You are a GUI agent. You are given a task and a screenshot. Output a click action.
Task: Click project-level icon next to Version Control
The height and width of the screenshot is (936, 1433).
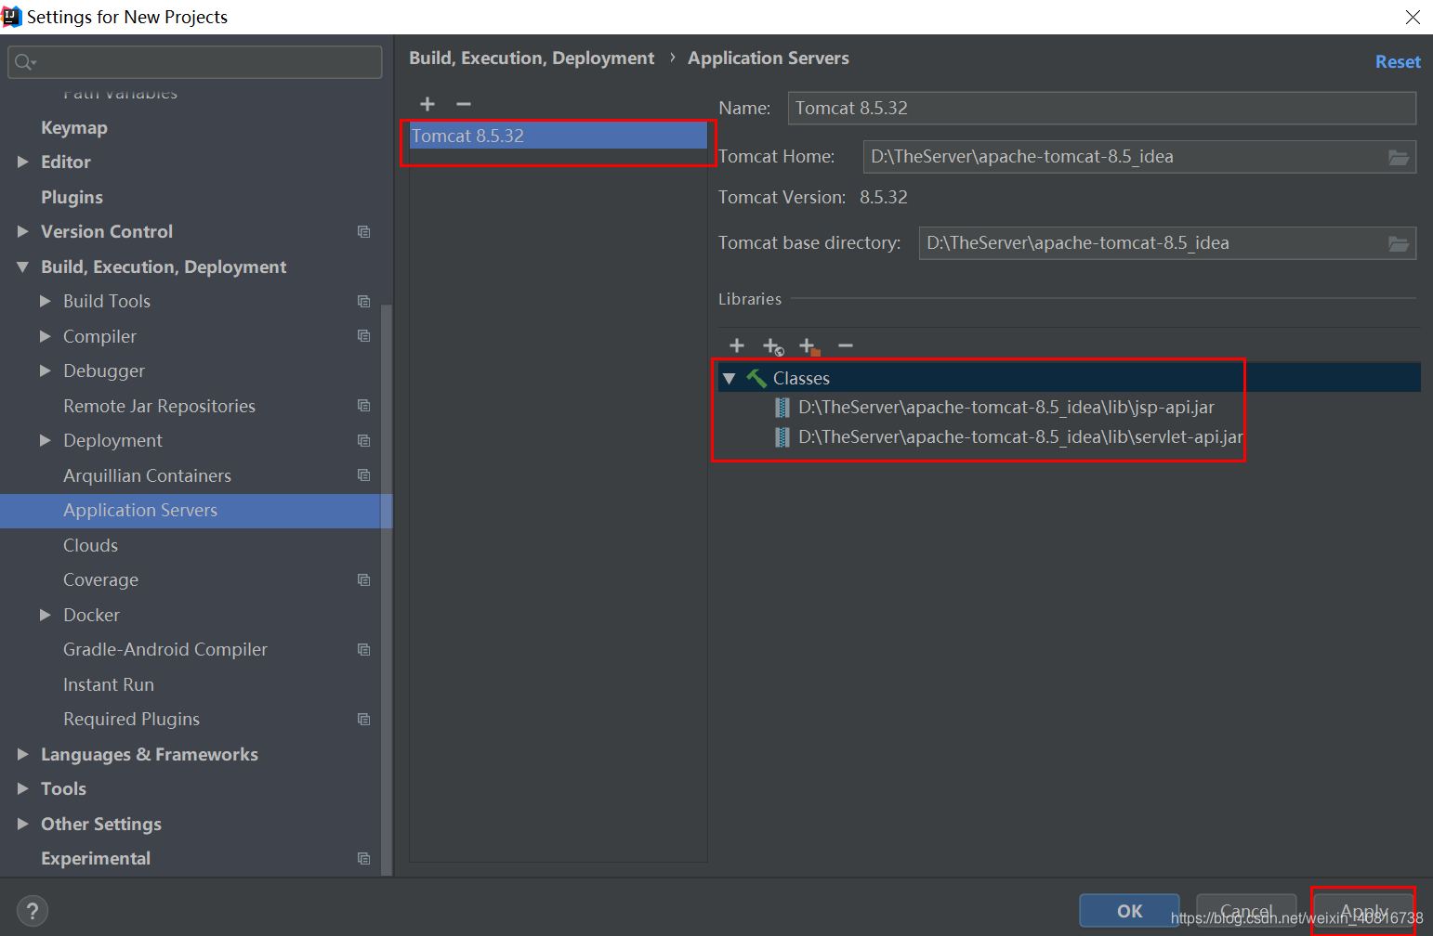click(x=364, y=232)
